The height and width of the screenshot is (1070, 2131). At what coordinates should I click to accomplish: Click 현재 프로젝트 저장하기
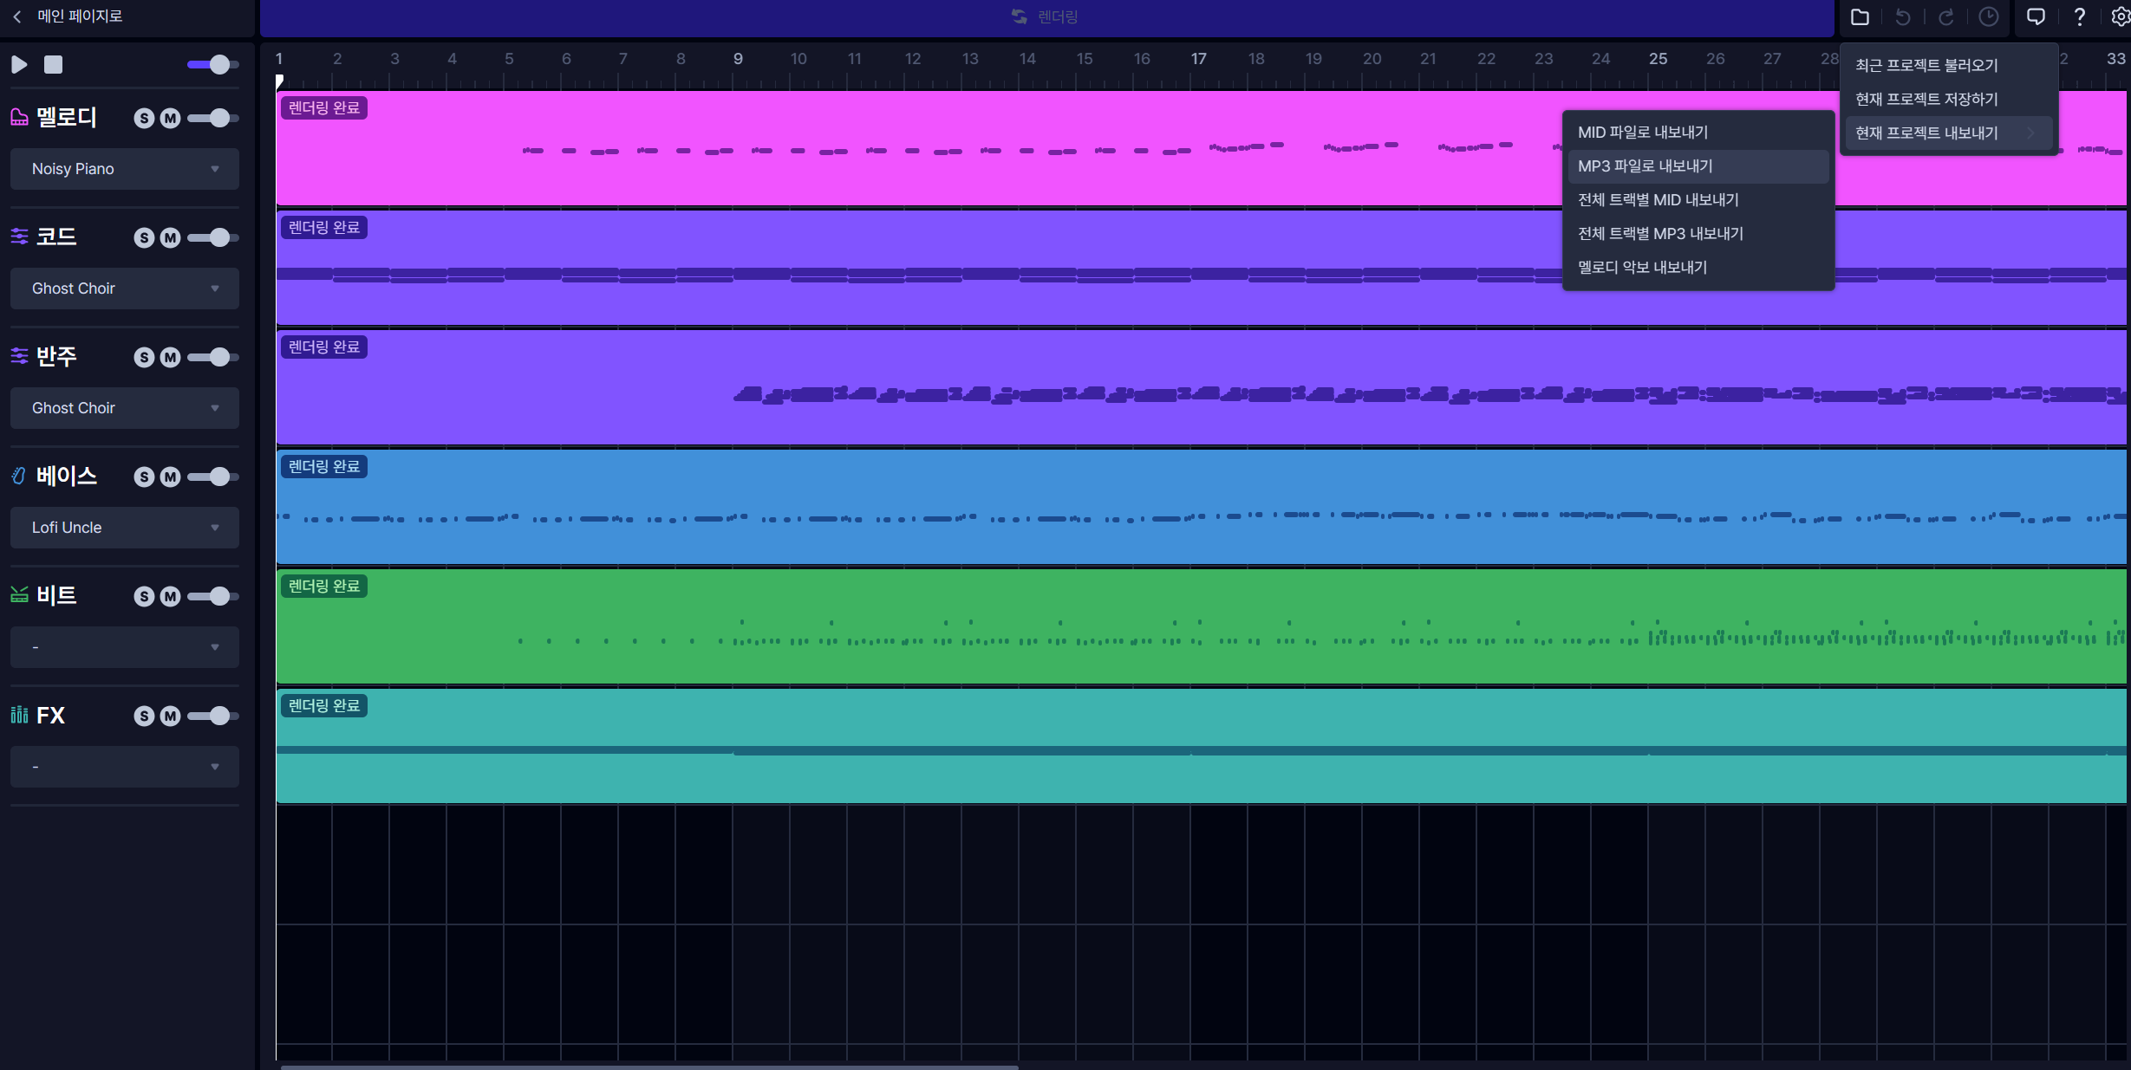pyautogui.click(x=1926, y=100)
